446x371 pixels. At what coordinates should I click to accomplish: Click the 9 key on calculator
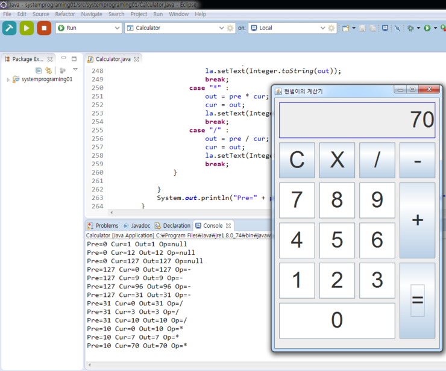(x=377, y=201)
